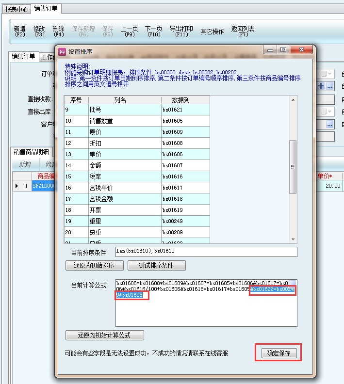
Task: Click the column list scrollbar up arrow
Action: 293,100
